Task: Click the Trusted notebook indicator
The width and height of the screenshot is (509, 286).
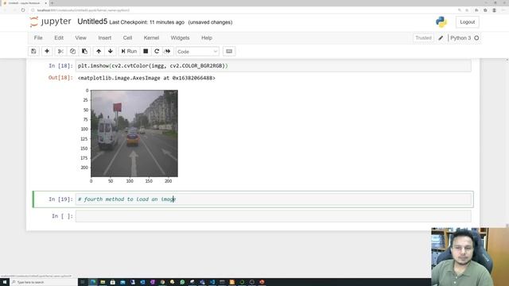Action: pyautogui.click(x=423, y=38)
